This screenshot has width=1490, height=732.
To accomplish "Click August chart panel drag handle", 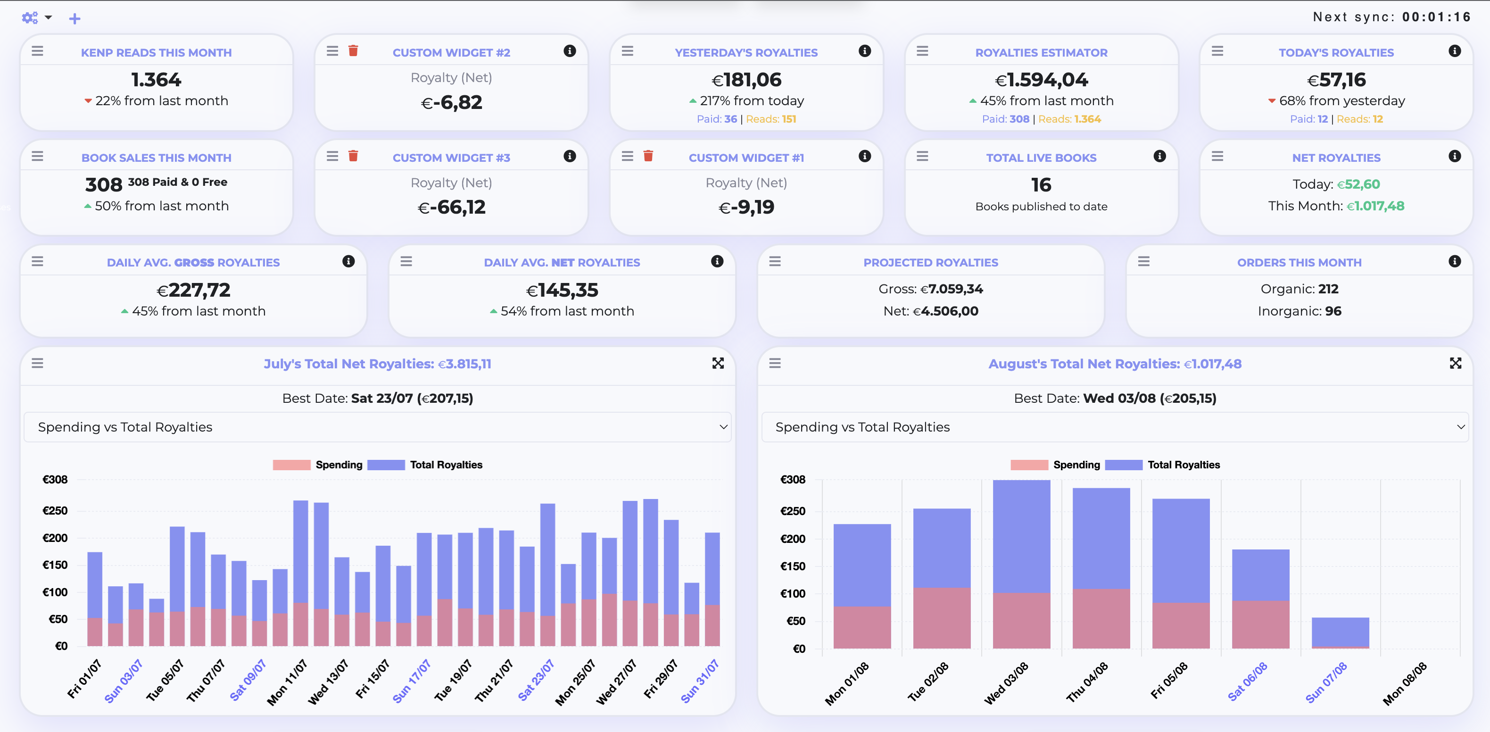I will pyautogui.click(x=775, y=363).
